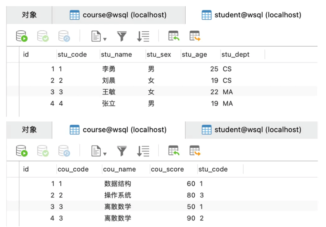Click the cell showing score 90
Image resolution: width=326 pixels, height=227 pixels.
pyautogui.click(x=191, y=218)
